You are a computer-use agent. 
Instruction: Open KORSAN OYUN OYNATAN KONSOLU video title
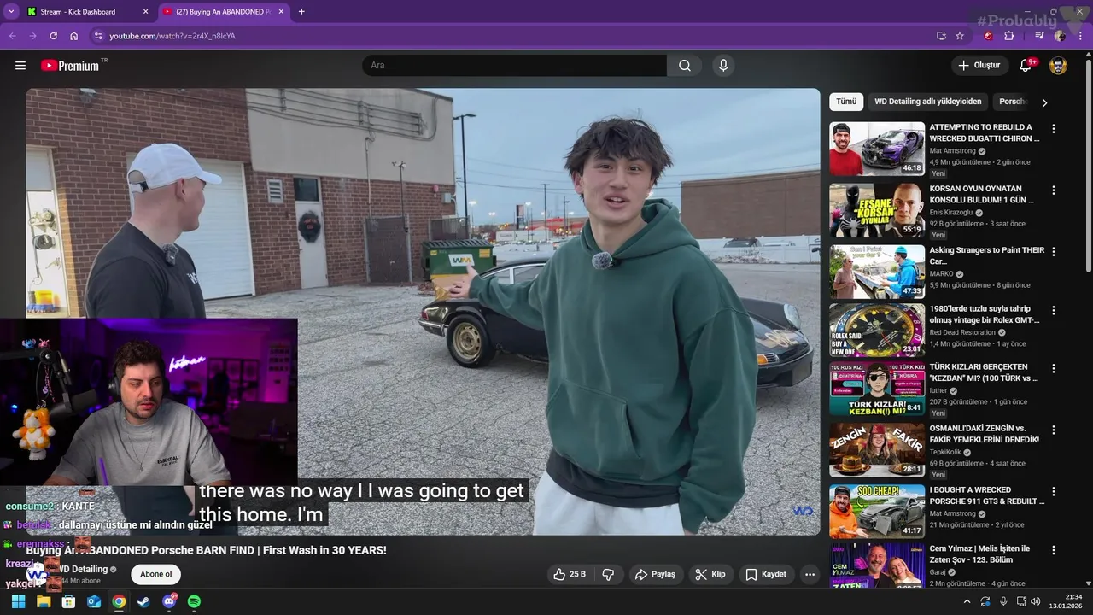[982, 195]
